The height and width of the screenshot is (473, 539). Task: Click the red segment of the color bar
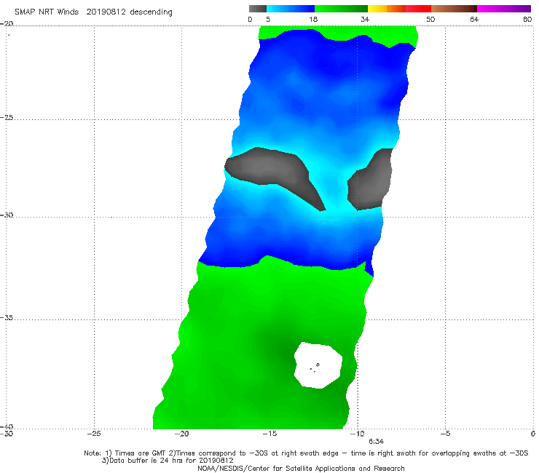[x=418, y=9]
